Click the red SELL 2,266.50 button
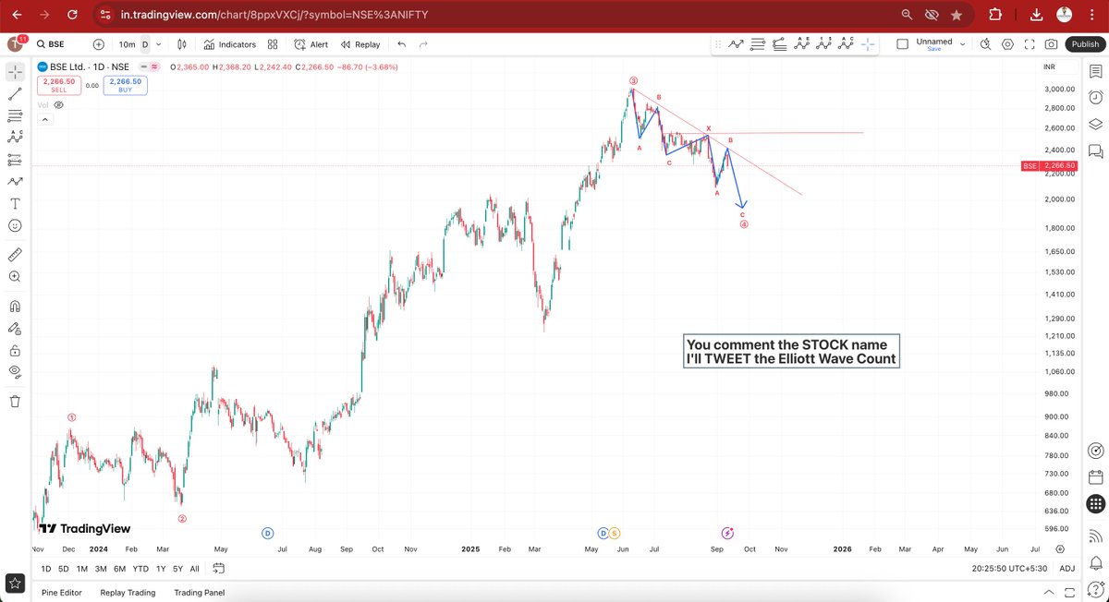The image size is (1109, 602). tap(59, 85)
